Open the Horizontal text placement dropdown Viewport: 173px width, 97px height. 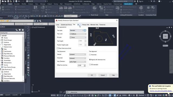coord(78,58)
